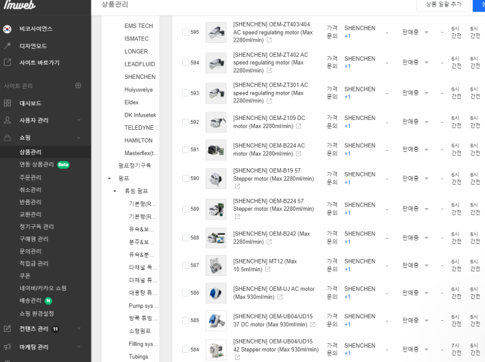Click the marketing megaphone icon
Image resolution: width=485 pixels, height=362 pixels.
7,346
